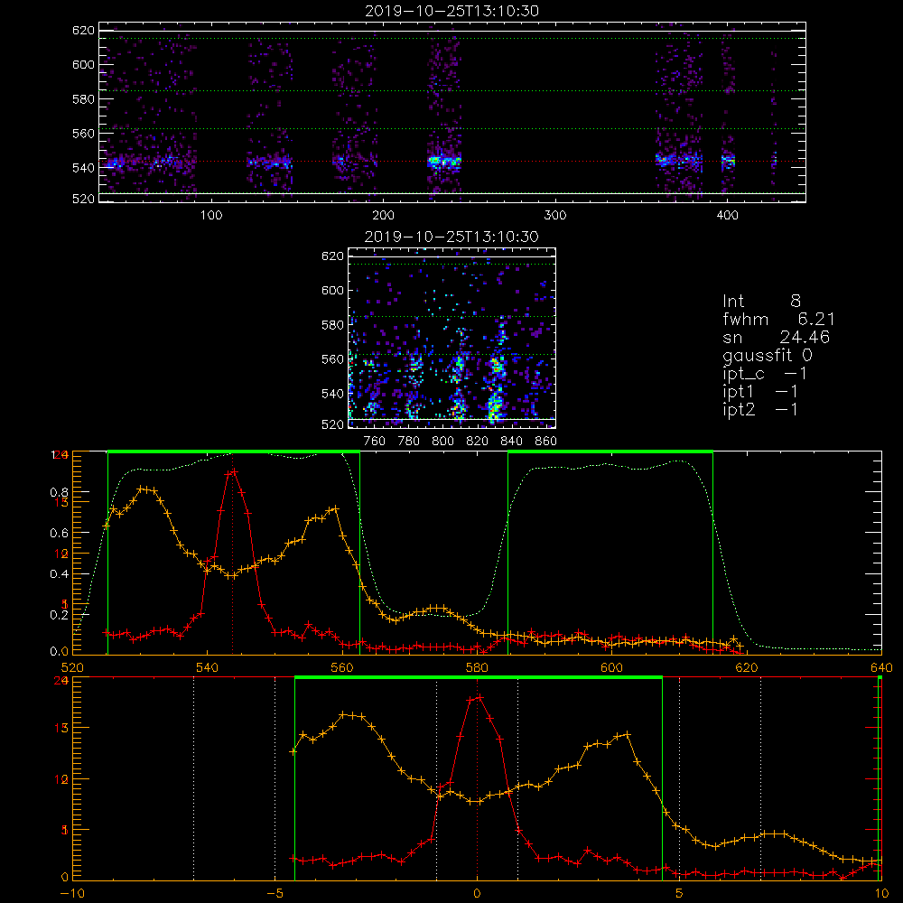903x903 pixels.
Task: Click x-axis label 200 on the top spectrogram
Action: point(383,216)
